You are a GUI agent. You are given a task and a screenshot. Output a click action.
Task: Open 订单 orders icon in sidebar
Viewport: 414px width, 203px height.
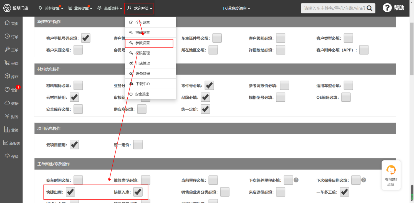click(x=7, y=36)
